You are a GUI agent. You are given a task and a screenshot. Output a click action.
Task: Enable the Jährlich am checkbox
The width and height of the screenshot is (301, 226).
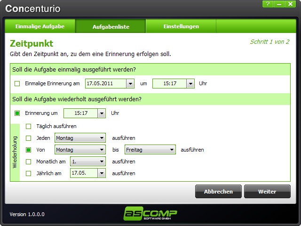[28, 173]
